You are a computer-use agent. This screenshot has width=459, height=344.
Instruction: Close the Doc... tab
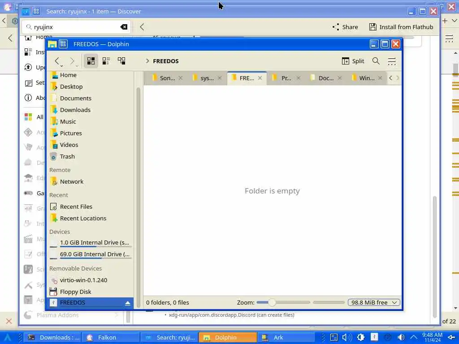coord(340,78)
